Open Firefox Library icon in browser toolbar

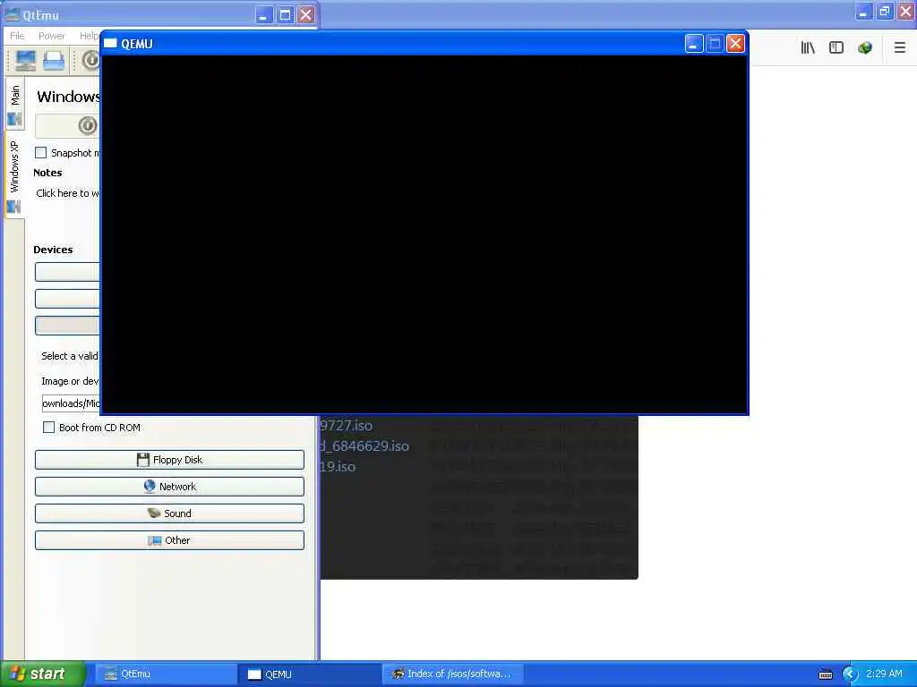point(808,48)
